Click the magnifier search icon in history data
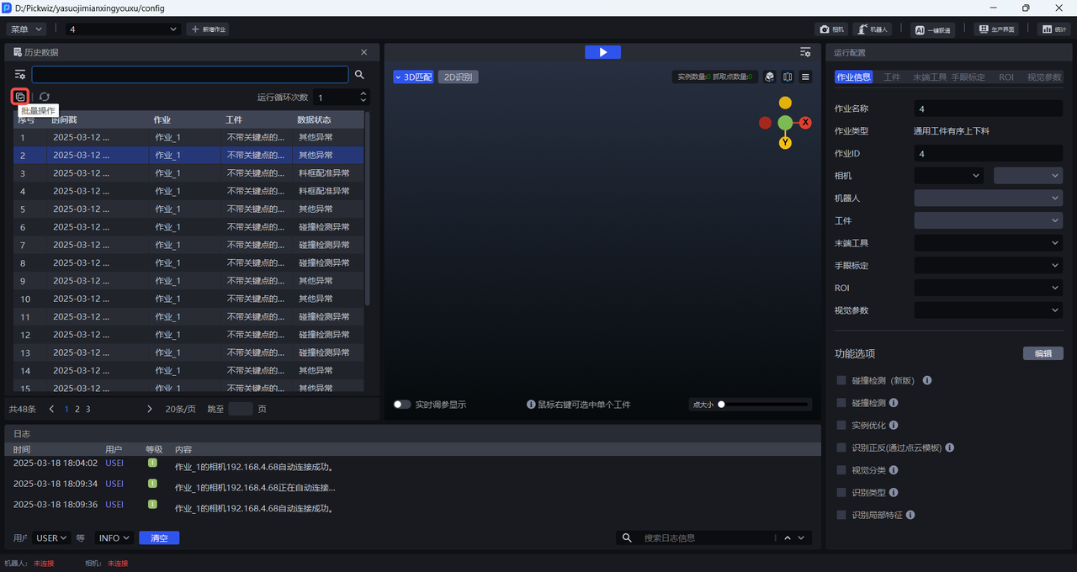Image resolution: width=1077 pixels, height=572 pixels. [x=359, y=75]
